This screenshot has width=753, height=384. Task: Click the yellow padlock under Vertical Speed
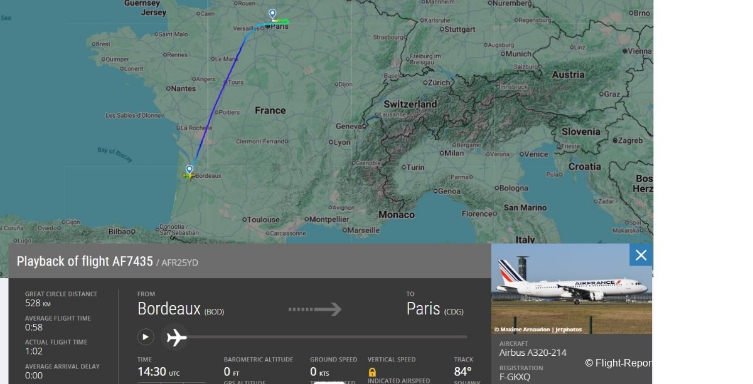(372, 372)
